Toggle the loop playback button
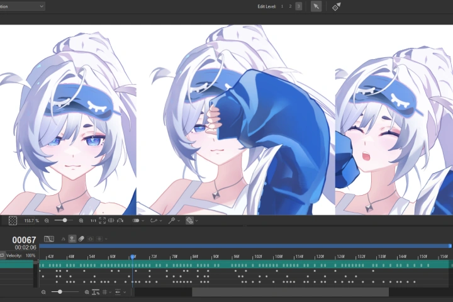 (x=2, y=255)
